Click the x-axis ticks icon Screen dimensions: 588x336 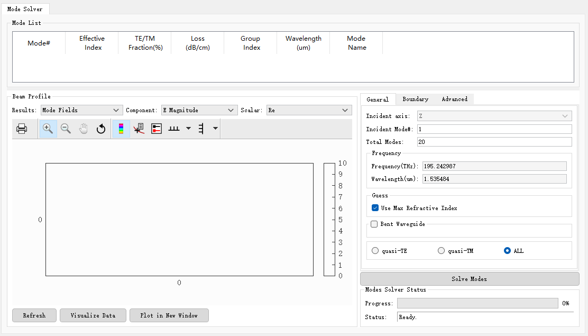coord(174,129)
